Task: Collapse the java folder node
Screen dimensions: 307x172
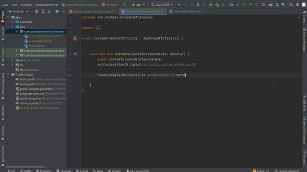Action: click(12, 27)
